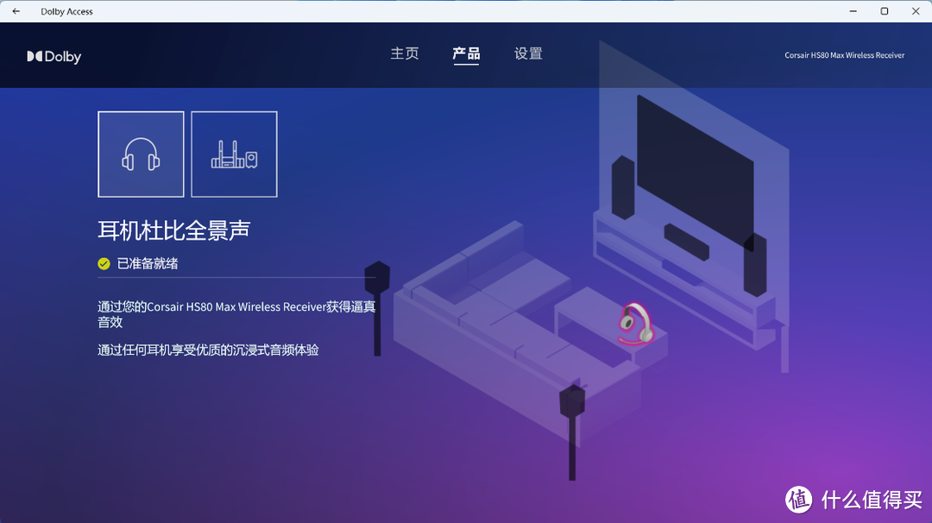This screenshot has height=523, width=932.
Task: Go back with the title bar arrow
Action: point(16,11)
